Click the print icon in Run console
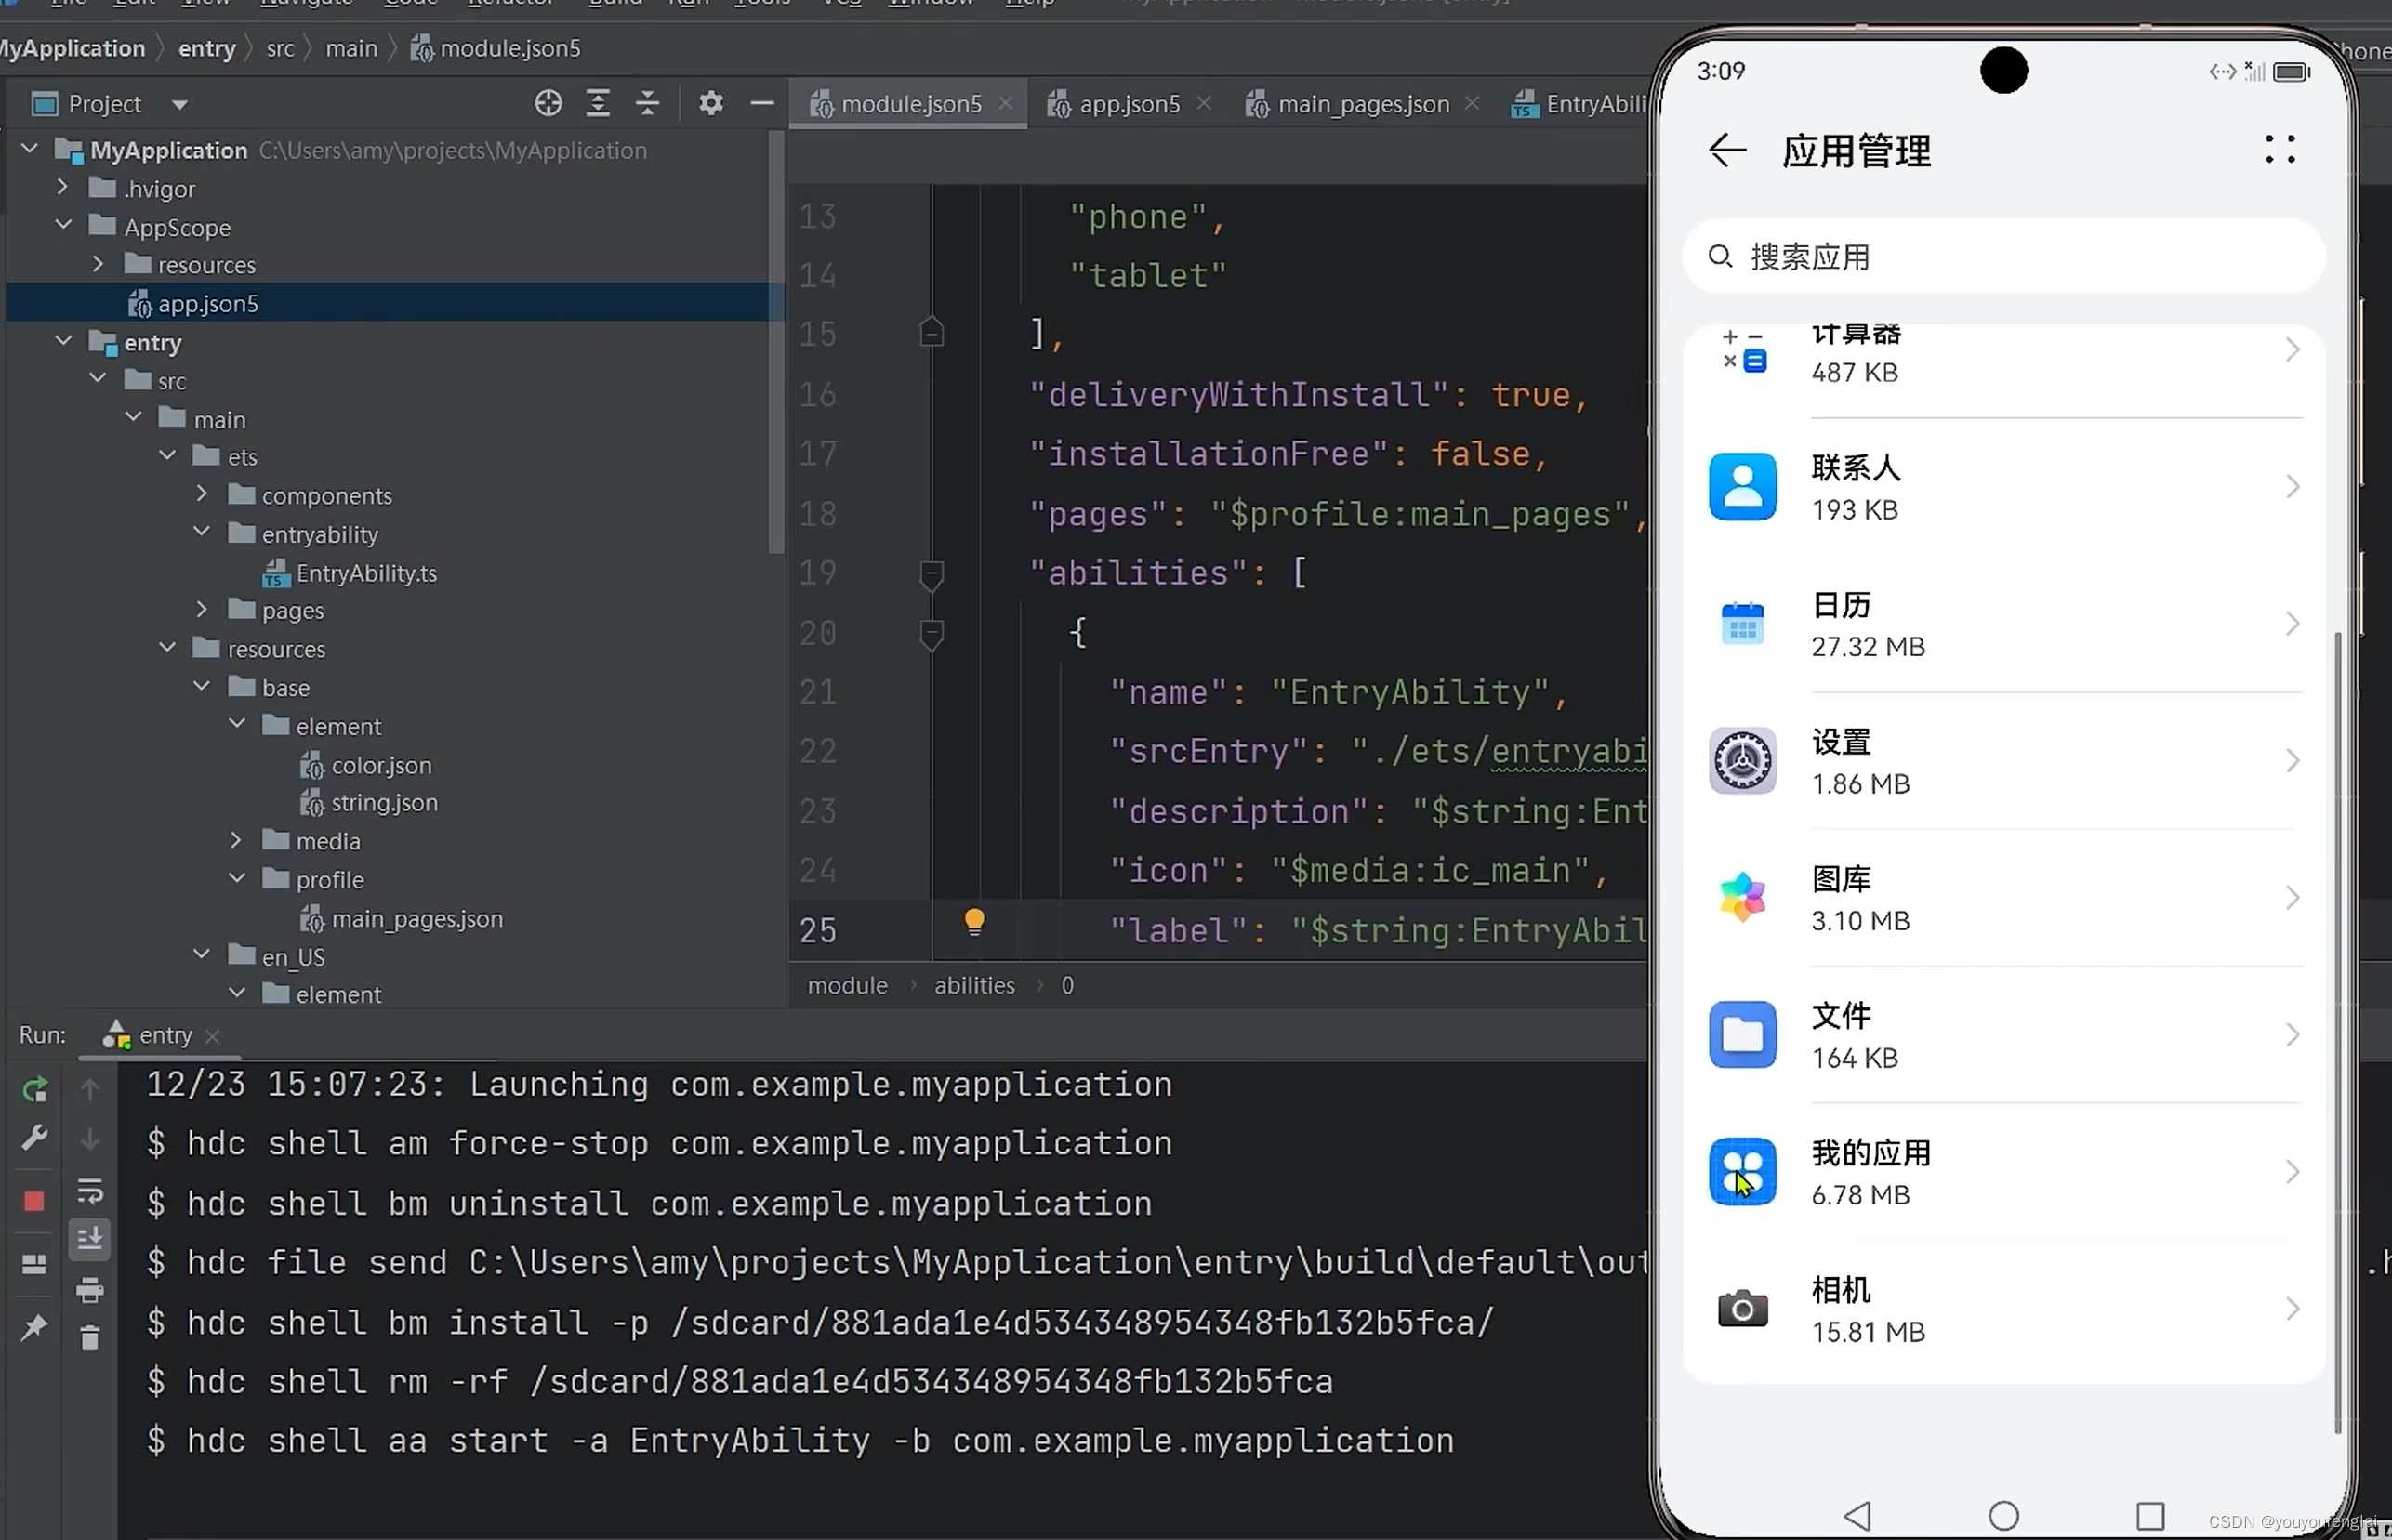 pos(90,1290)
